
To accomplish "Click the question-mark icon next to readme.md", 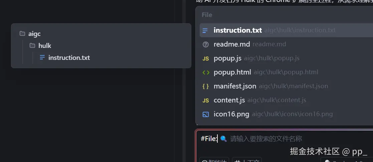I will click(x=206, y=44).
